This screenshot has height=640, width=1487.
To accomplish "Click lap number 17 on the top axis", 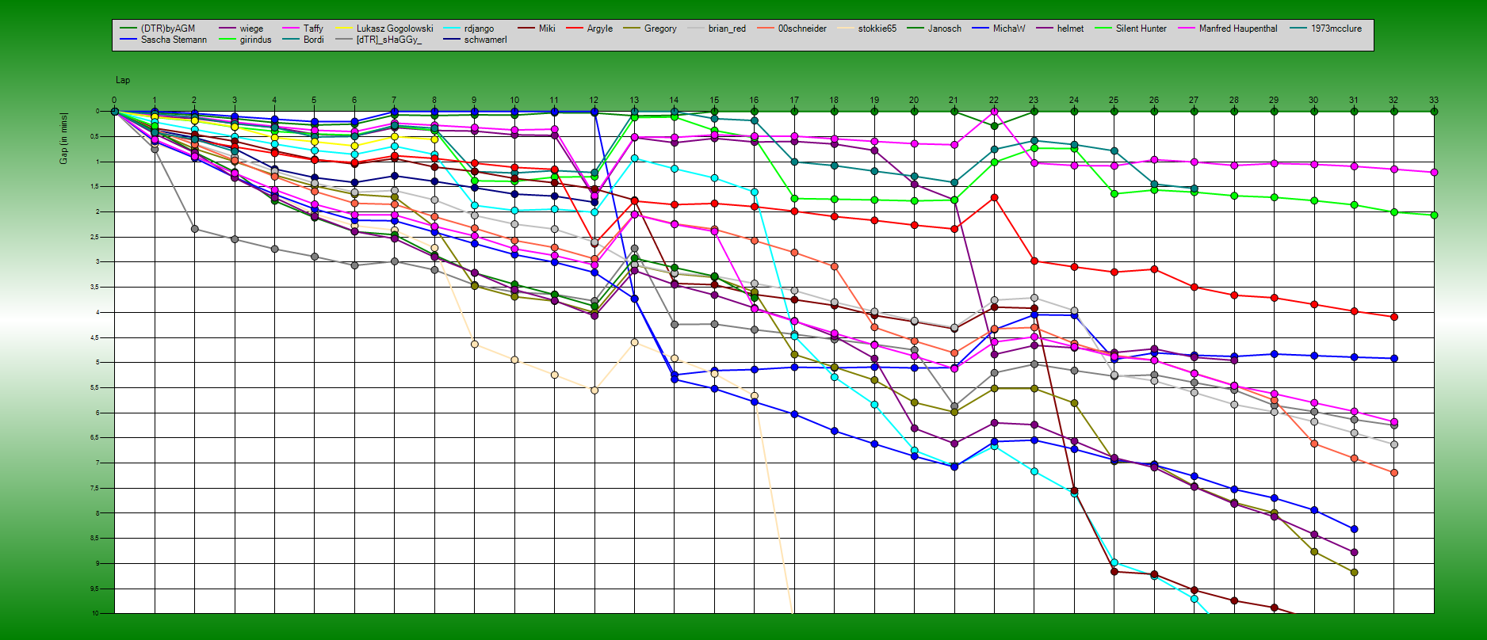I will [x=794, y=101].
